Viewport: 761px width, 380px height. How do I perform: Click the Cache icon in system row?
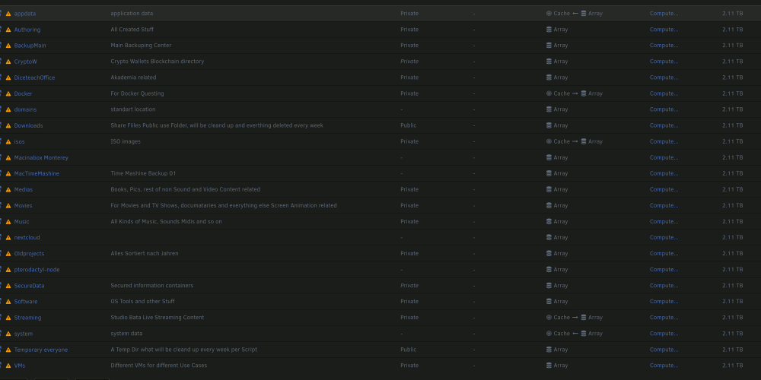coord(549,334)
